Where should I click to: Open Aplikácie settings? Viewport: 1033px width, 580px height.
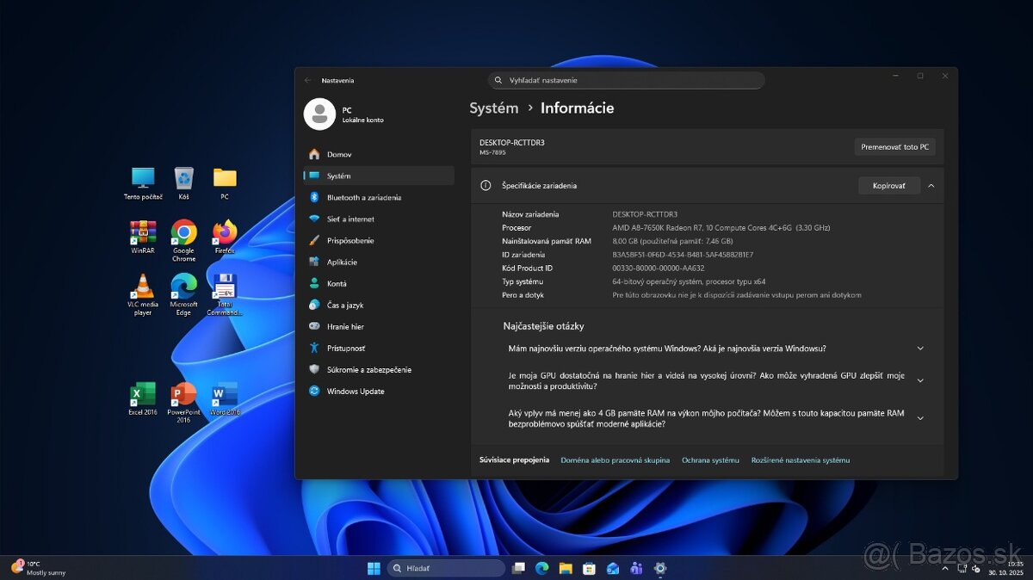point(344,262)
